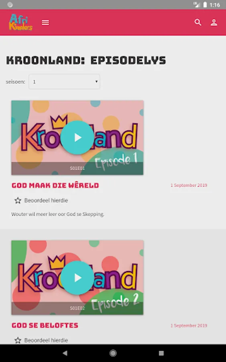
Task: Toggle star rating for God Se Beloftes
Action: [18, 340]
